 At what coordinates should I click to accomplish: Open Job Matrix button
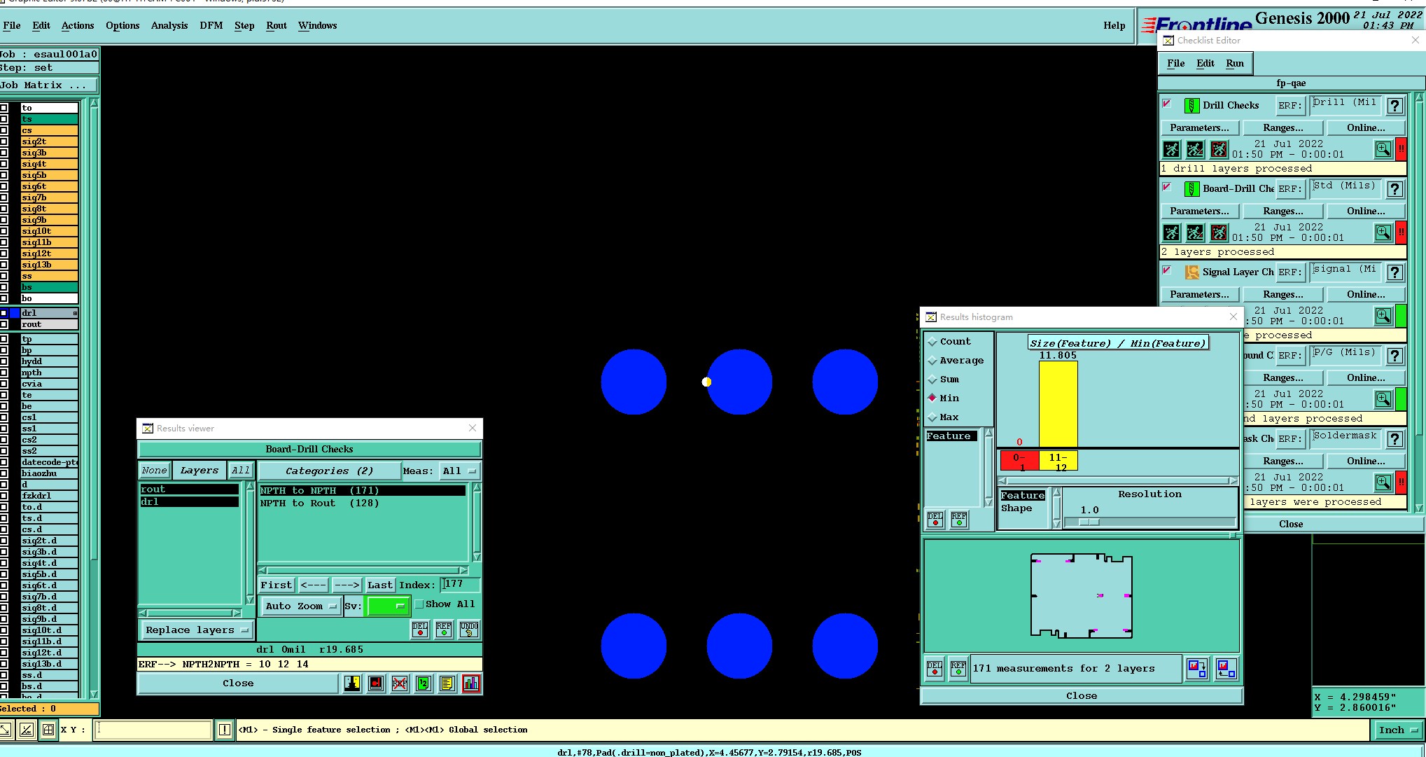point(49,85)
